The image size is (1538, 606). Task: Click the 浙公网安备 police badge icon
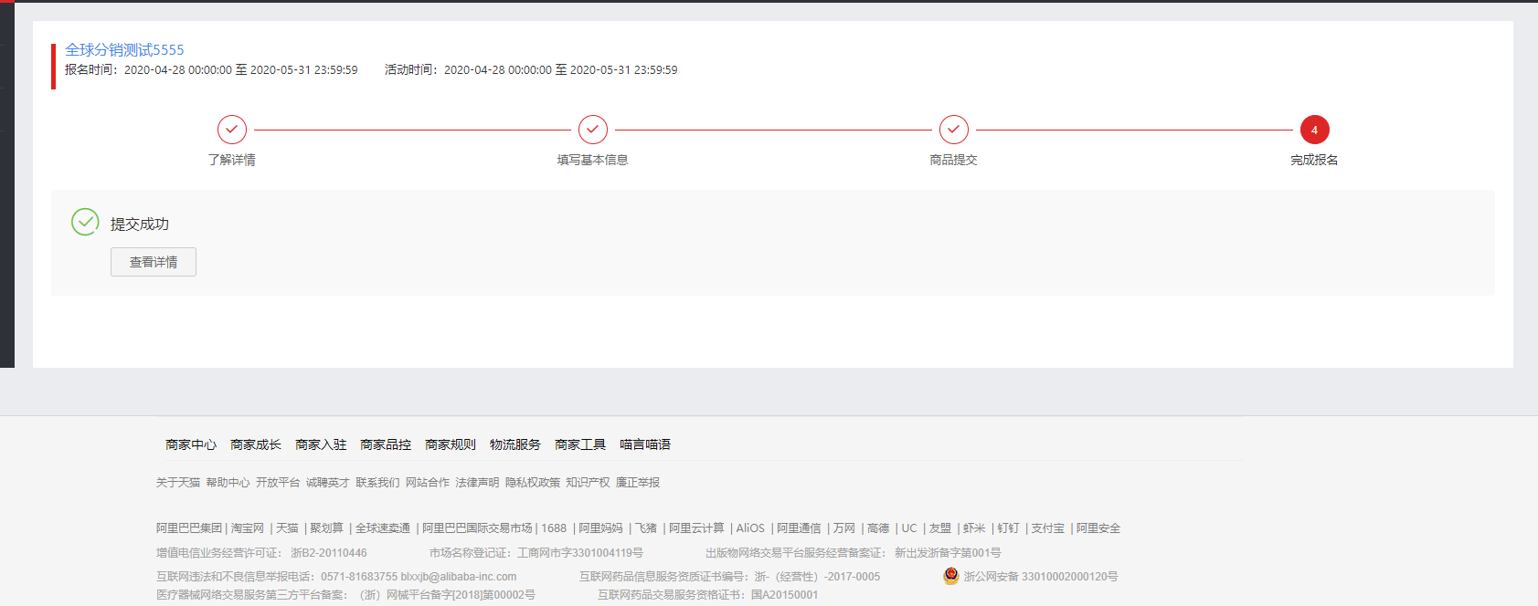(951, 576)
